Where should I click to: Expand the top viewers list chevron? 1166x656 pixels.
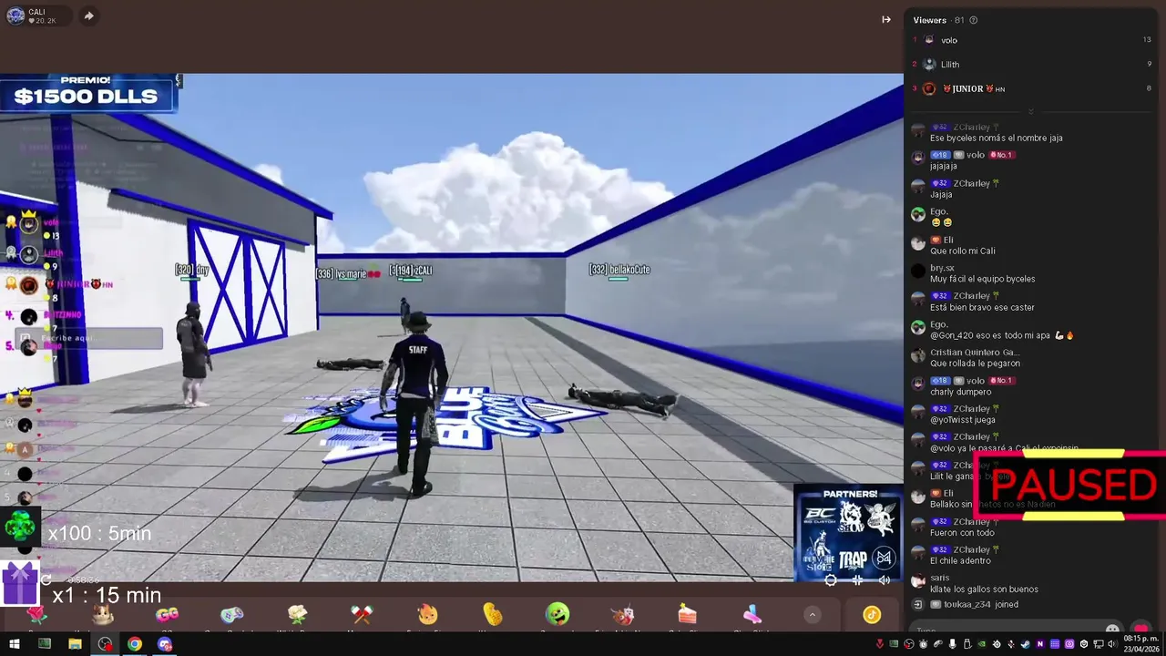1030,111
